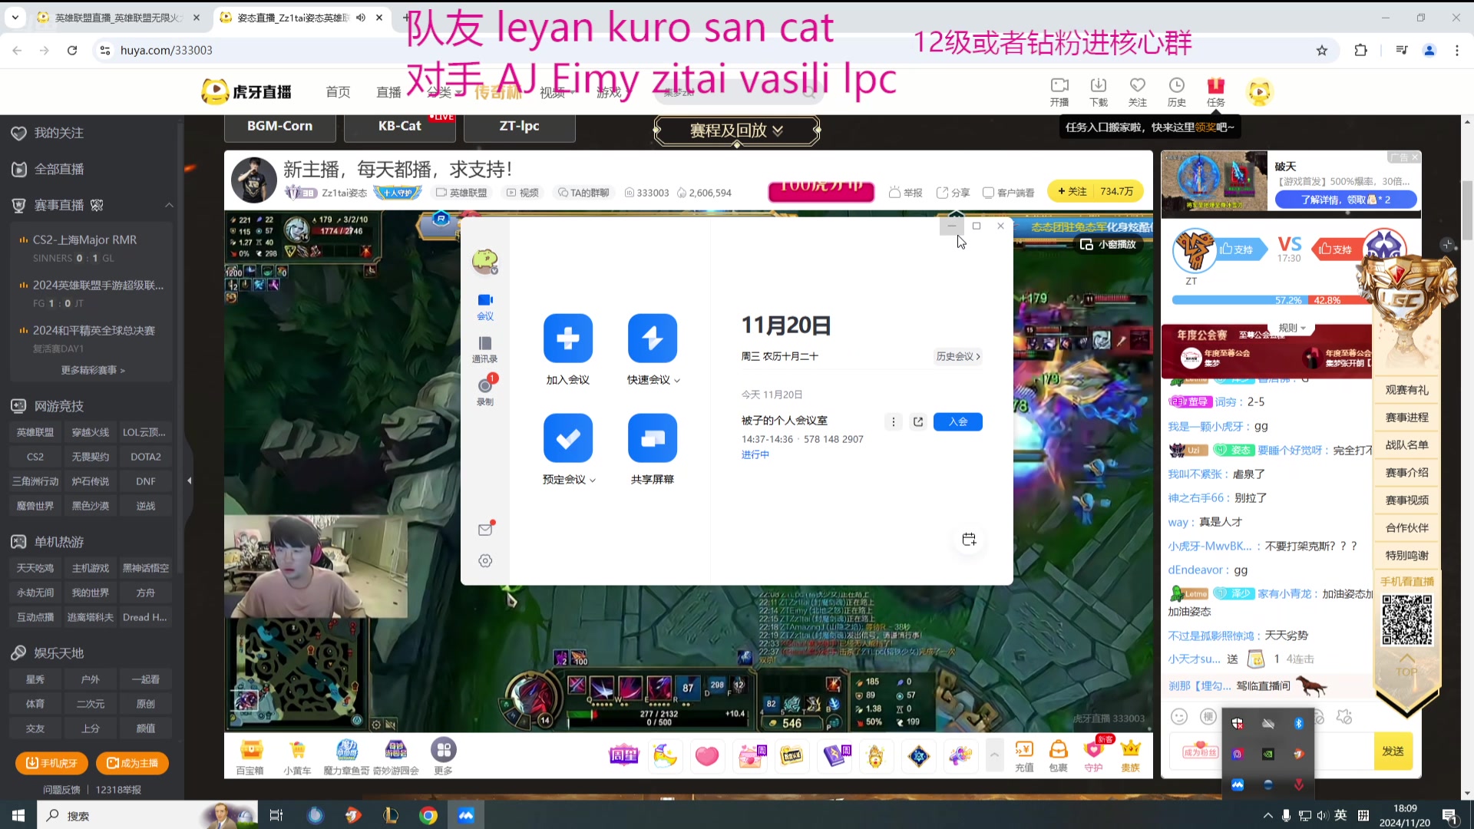Click the Huya 下载 download icon
The image size is (1474, 829).
point(1099,92)
